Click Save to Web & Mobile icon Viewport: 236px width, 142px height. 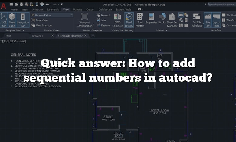pos(37,4)
